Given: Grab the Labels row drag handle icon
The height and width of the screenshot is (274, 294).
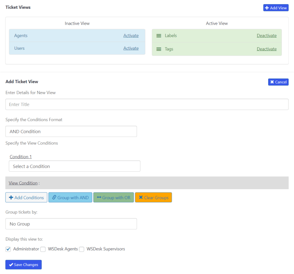Looking at the screenshot, I should click(x=159, y=36).
